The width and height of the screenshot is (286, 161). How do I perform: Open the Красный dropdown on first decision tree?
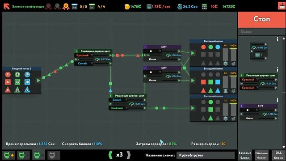pos(84,55)
